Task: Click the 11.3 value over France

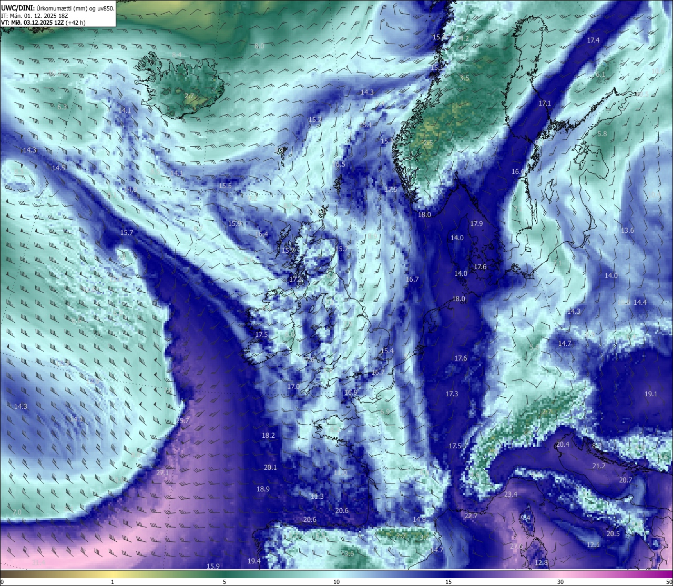Action: pyautogui.click(x=317, y=496)
